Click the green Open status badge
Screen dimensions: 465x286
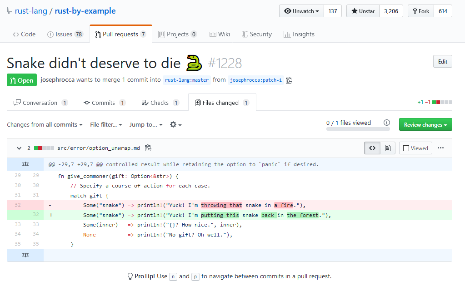point(22,80)
